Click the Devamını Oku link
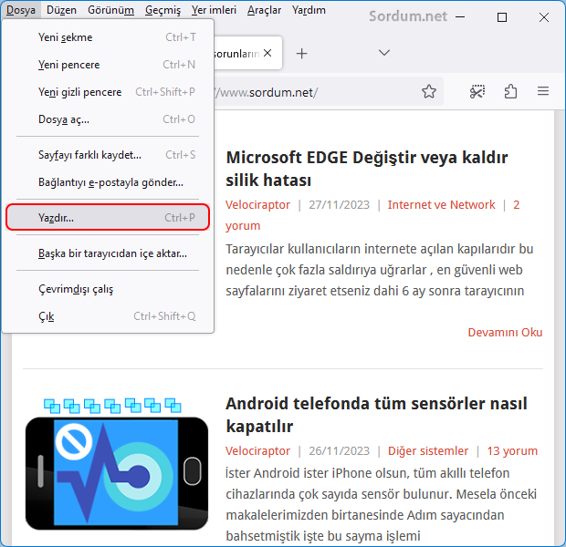The width and height of the screenshot is (566, 547). coord(505,332)
